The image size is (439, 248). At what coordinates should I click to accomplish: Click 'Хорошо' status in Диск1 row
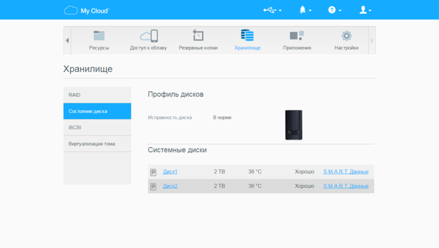304,172
